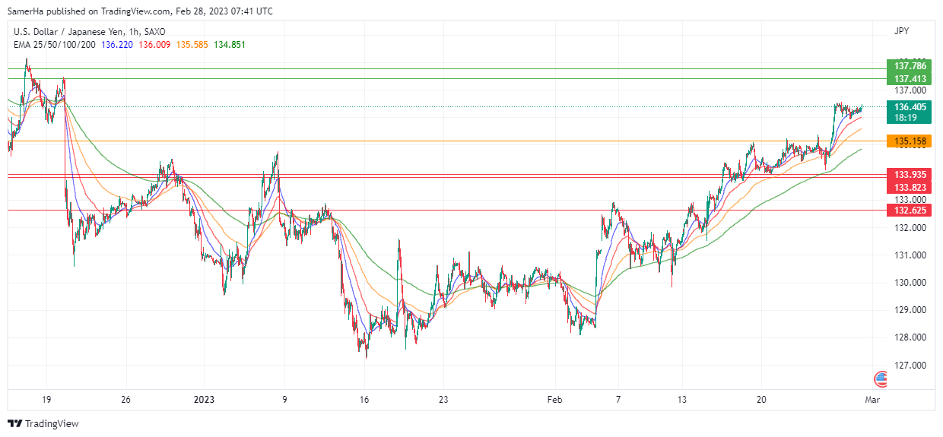Select the red 132.625 price label

(x=909, y=210)
